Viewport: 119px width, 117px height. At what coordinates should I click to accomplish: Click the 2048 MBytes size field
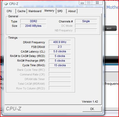click(33, 26)
